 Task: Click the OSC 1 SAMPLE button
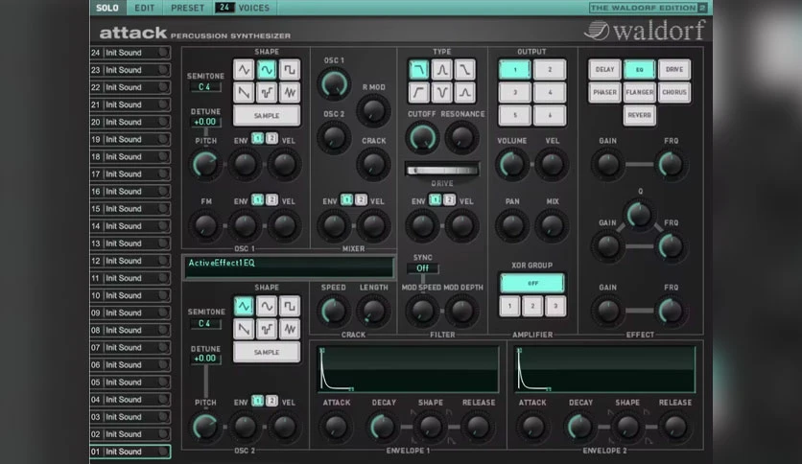click(267, 115)
